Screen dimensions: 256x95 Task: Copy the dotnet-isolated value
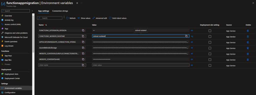point(186,36)
